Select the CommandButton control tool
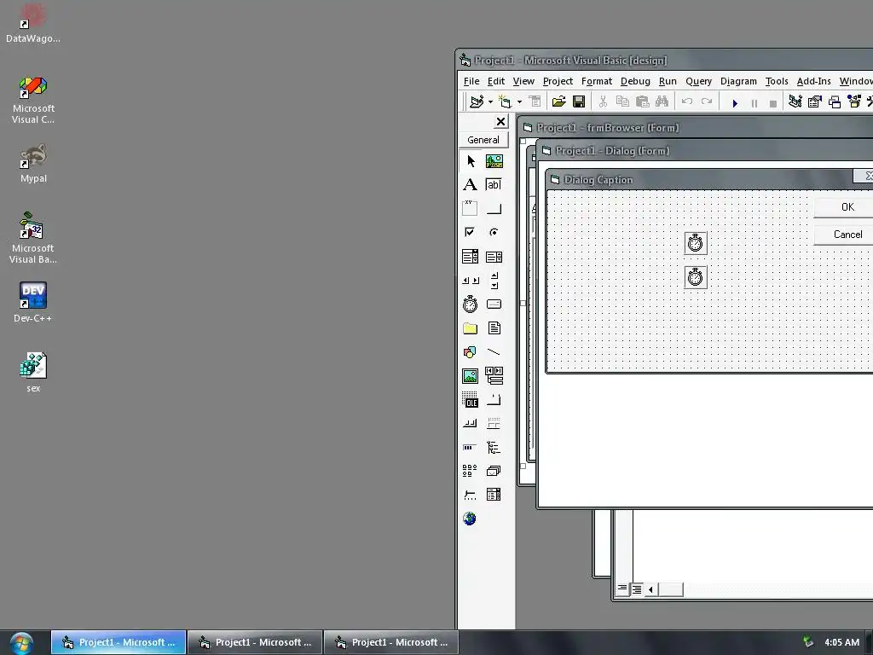The width and height of the screenshot is (873, 655). 494,208
